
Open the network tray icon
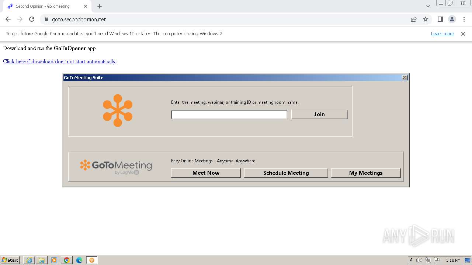[428, 260]
